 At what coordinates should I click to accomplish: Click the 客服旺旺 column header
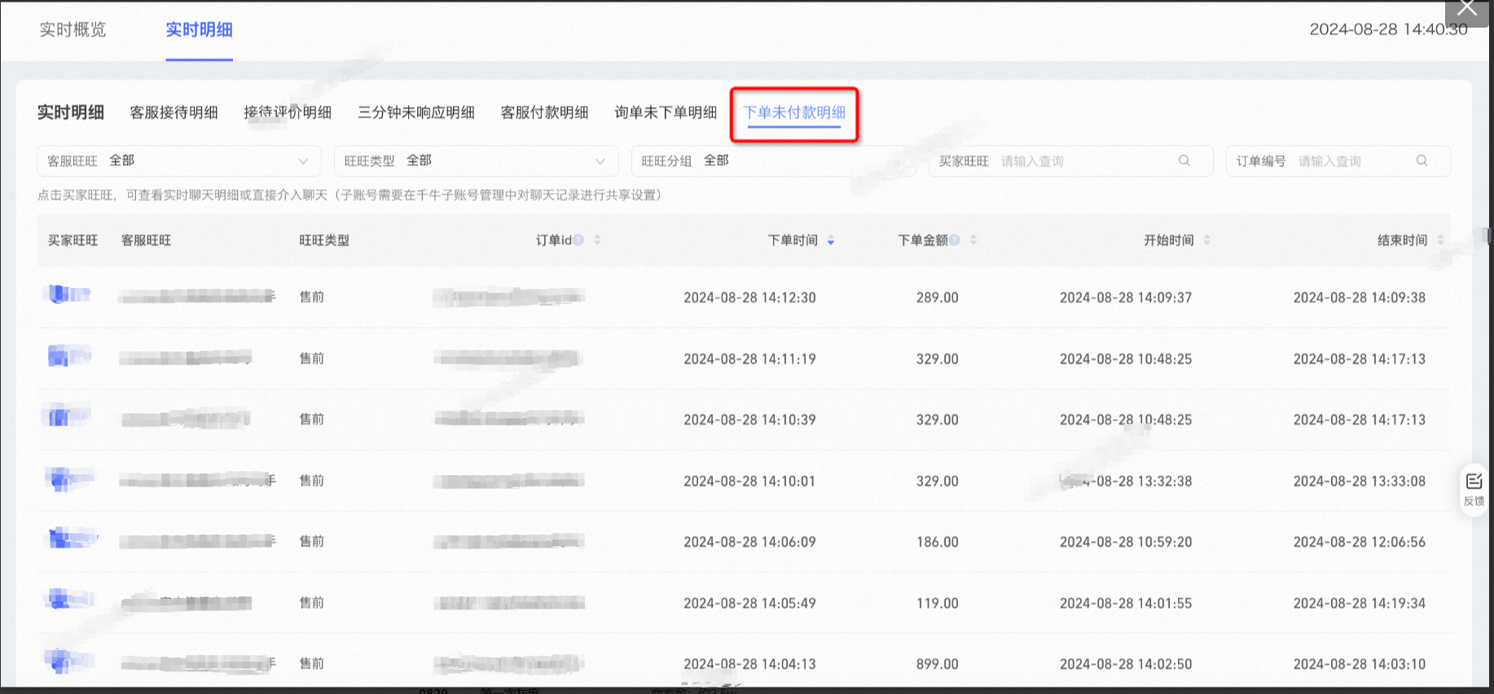click(146, 240)
